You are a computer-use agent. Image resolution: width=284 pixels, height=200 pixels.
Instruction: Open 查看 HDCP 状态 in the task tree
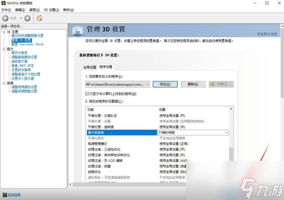tap(23, 66)
